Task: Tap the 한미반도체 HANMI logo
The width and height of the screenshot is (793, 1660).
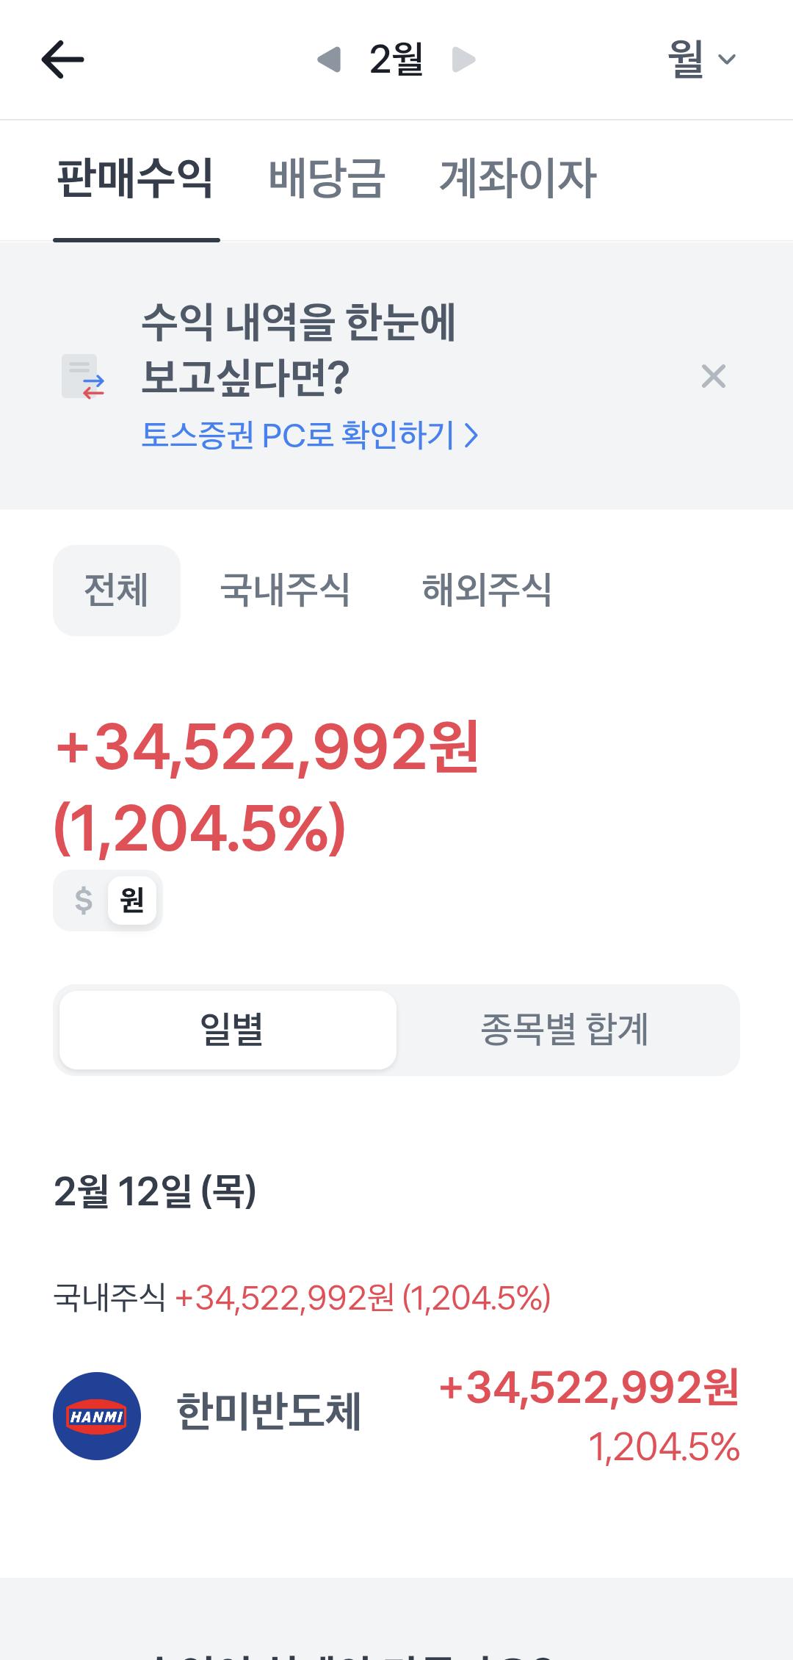Action: pyautogui.click(x=97, y=1416)
